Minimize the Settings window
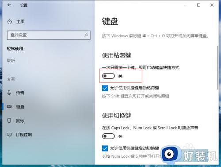Screen dimensions: 221x167 (185, 5)
